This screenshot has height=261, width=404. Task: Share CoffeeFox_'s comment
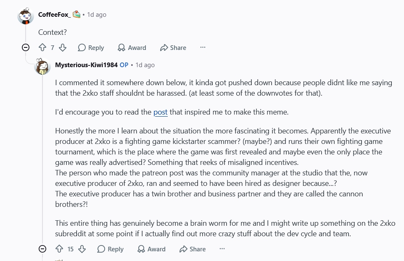[173, 47]
